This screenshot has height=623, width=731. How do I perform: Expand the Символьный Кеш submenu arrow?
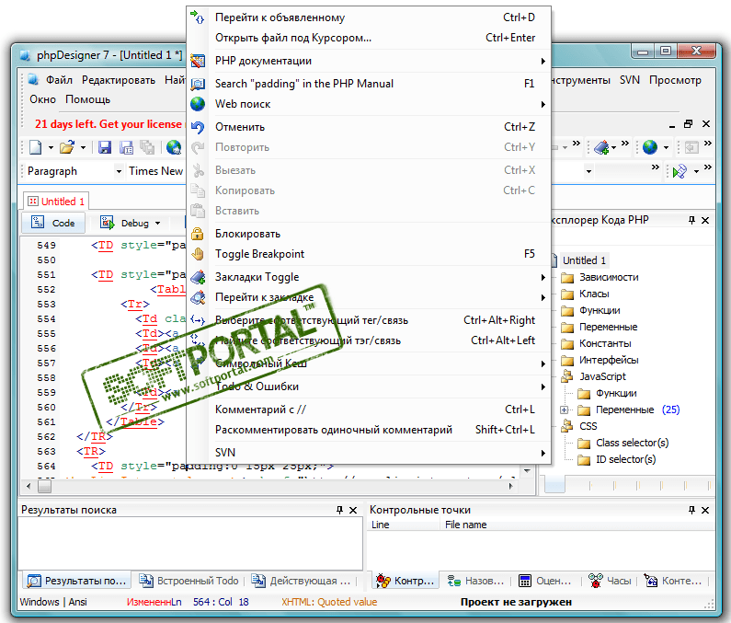pos(543,363)
